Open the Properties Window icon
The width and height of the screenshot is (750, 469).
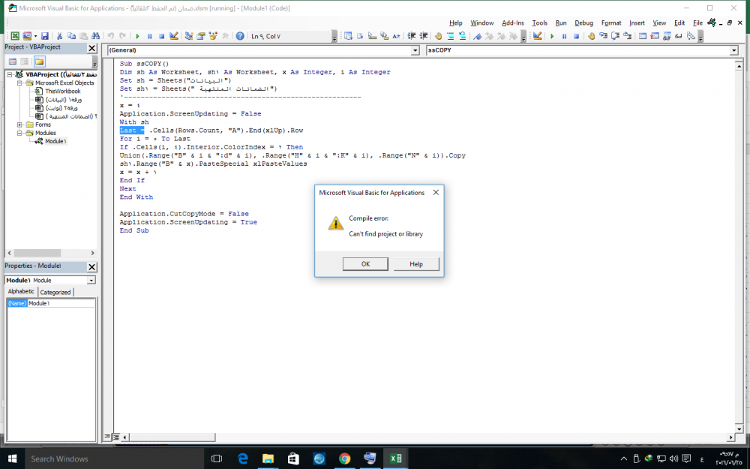coord(201,36)
